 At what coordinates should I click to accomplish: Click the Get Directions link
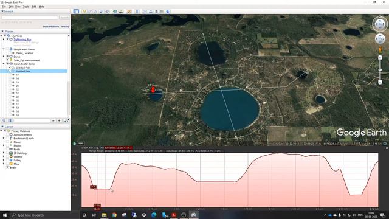coord(51,27)
